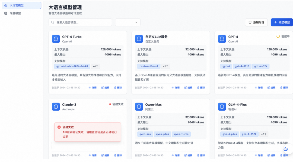Open the filter dropdown beside the search box
Viewport: 293px width, 162px height.
[x=128, y=22]
